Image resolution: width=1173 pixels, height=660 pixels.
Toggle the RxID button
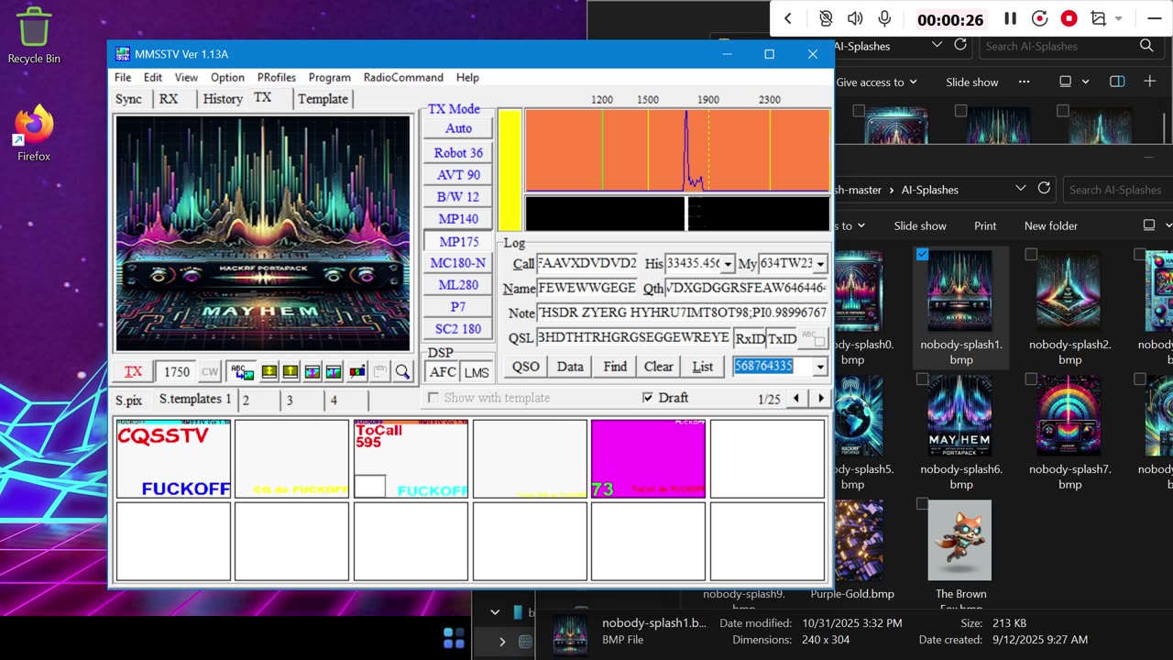[750, 338]
